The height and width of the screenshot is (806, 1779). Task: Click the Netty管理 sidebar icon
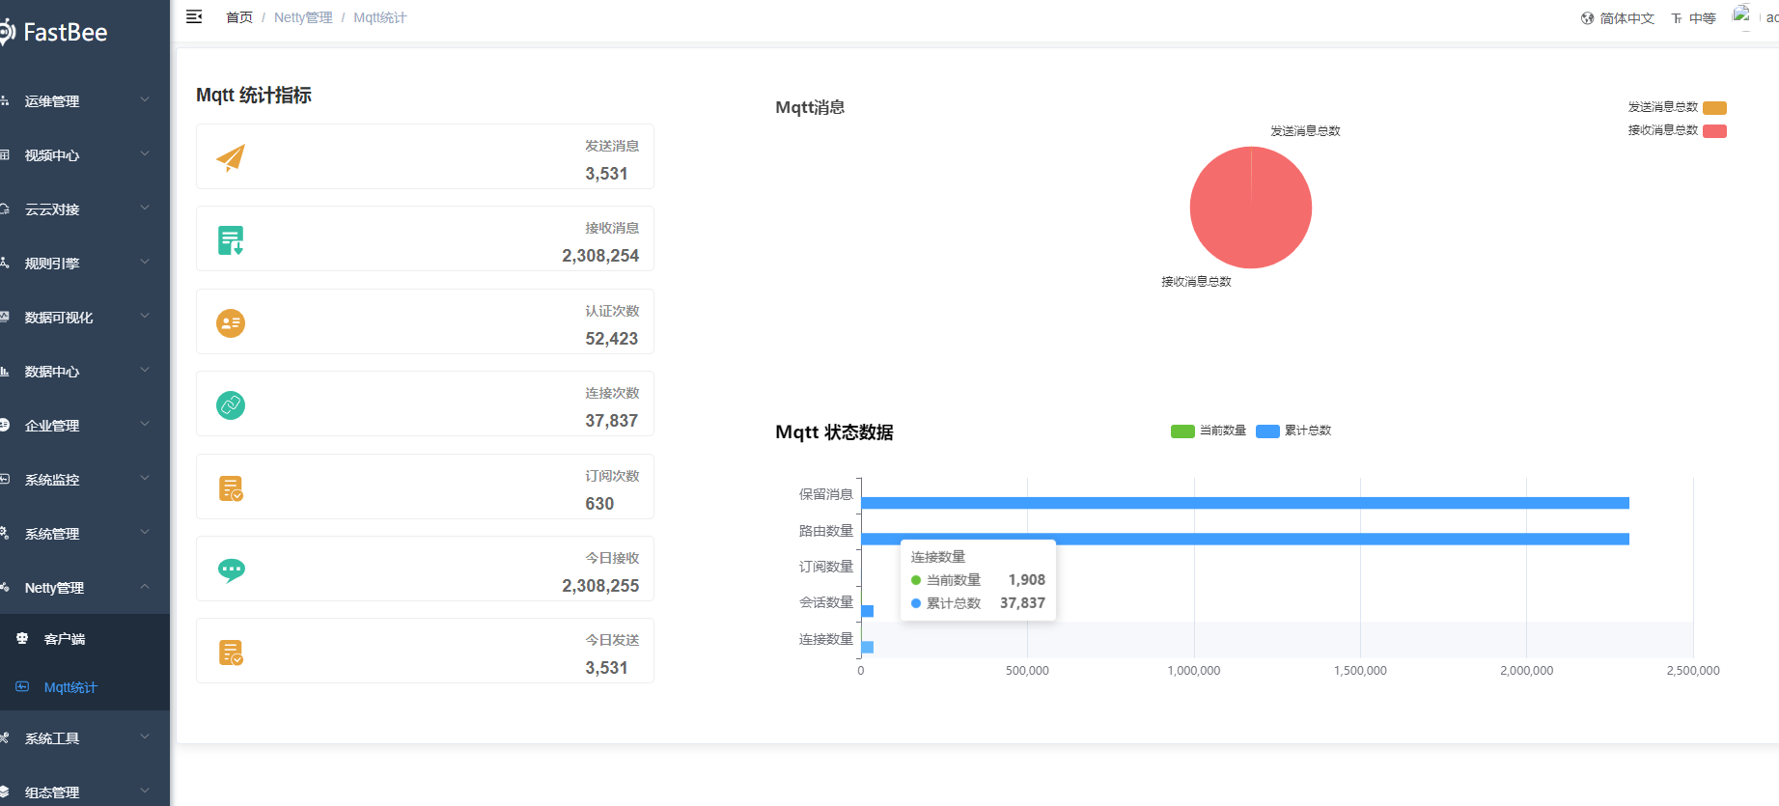click(5, 587)
